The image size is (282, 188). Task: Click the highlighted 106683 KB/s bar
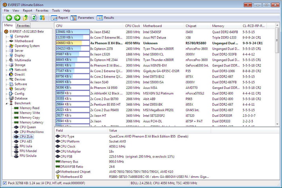point(72,43)
